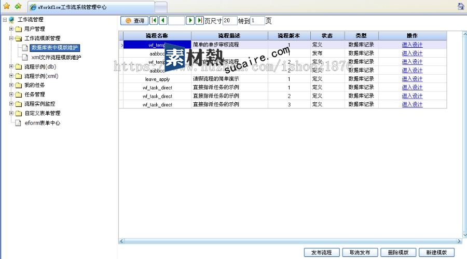467x259 pixels.
Task: Click the browser home icon
Action: click(x=460, y=6)
